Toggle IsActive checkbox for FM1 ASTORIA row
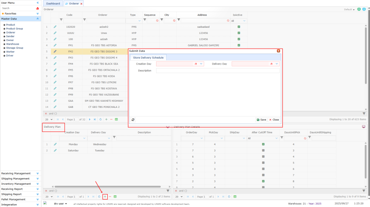This screenshot has height=207, width=370. tap(238, 45)
